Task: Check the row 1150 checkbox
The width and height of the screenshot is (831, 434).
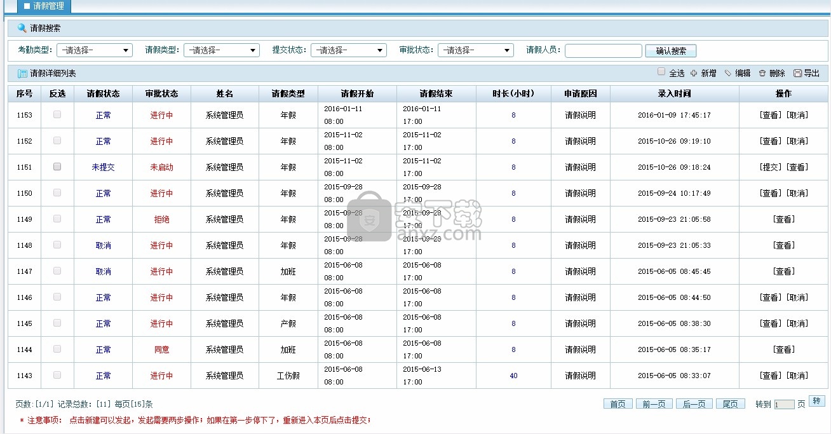Action: (x=57, y=193)
